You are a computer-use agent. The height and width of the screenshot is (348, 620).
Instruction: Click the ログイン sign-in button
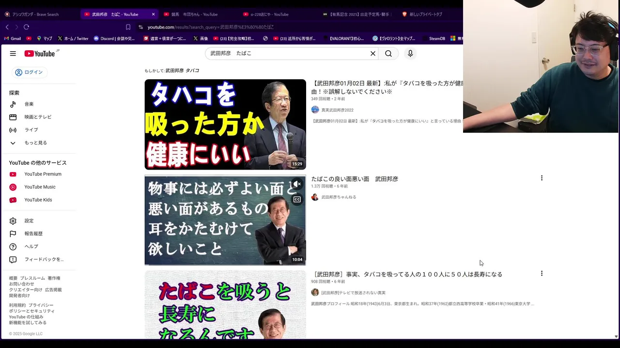29,72
